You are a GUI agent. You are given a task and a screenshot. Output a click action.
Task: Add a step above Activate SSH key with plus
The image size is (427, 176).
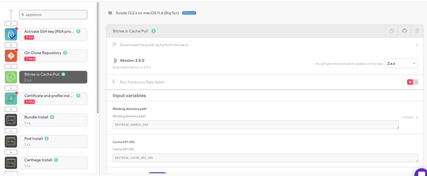[11, 24]
